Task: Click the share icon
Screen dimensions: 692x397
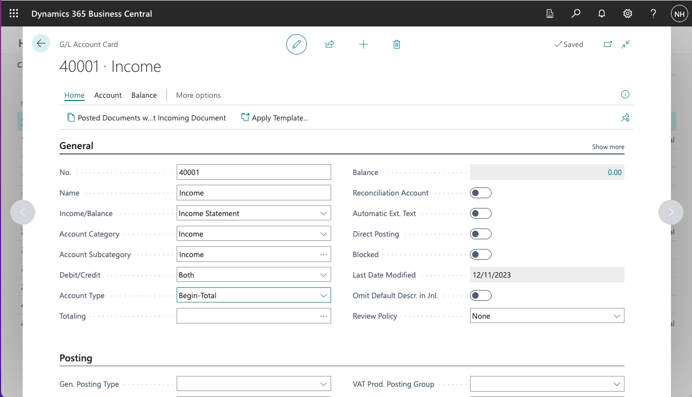Action: (x=330, y=44)
